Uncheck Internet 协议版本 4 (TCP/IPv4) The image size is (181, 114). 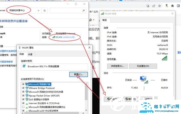pos(23,103)
